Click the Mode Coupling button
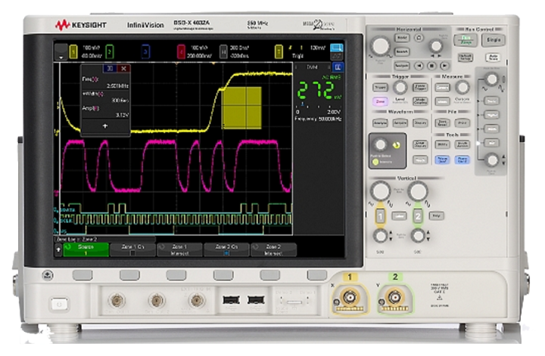The width and height of the screenshot is (545, 356). point(420,102)
